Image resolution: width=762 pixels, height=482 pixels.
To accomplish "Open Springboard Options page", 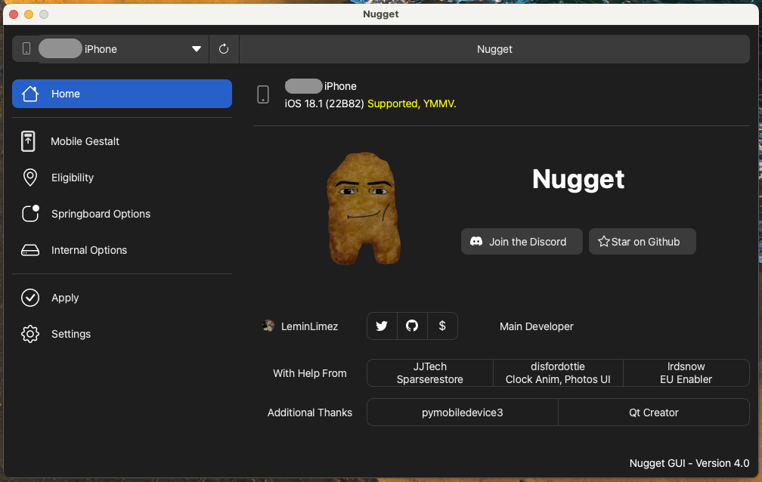I will click(x=122, y=214).
